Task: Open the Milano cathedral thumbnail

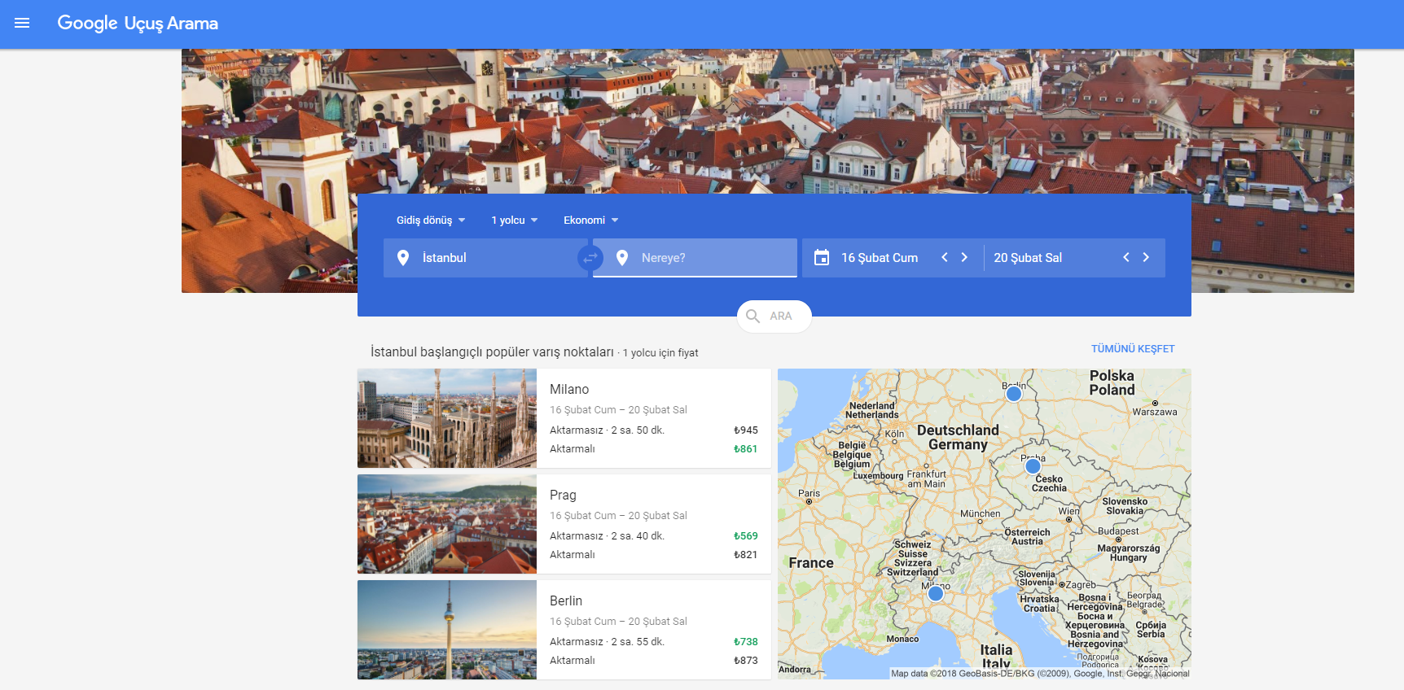Action: click(447, 418)
